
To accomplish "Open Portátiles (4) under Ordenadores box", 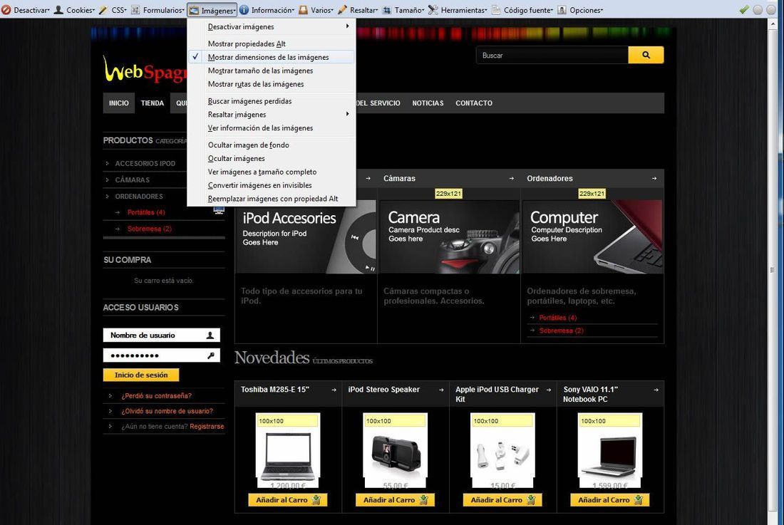I will coord(558,318).
